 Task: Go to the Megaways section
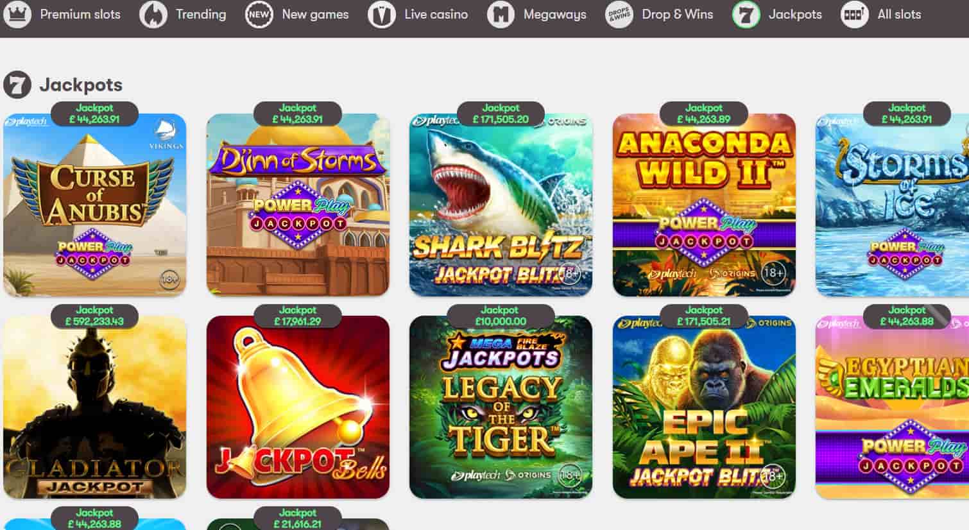tap(536, 14)
